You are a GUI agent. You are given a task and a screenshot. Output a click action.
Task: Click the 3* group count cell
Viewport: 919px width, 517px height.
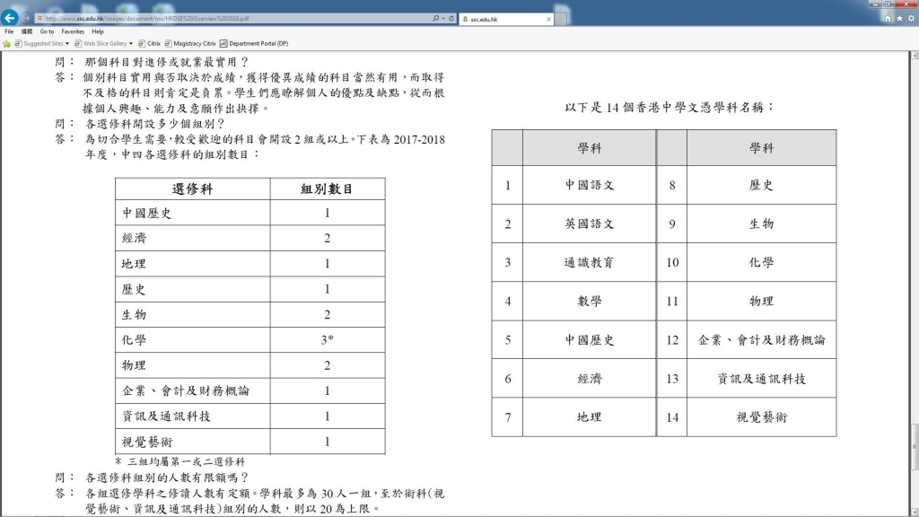point(327,339)
